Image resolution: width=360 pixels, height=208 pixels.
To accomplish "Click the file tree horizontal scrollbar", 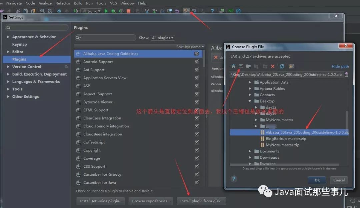I will 284,165.
